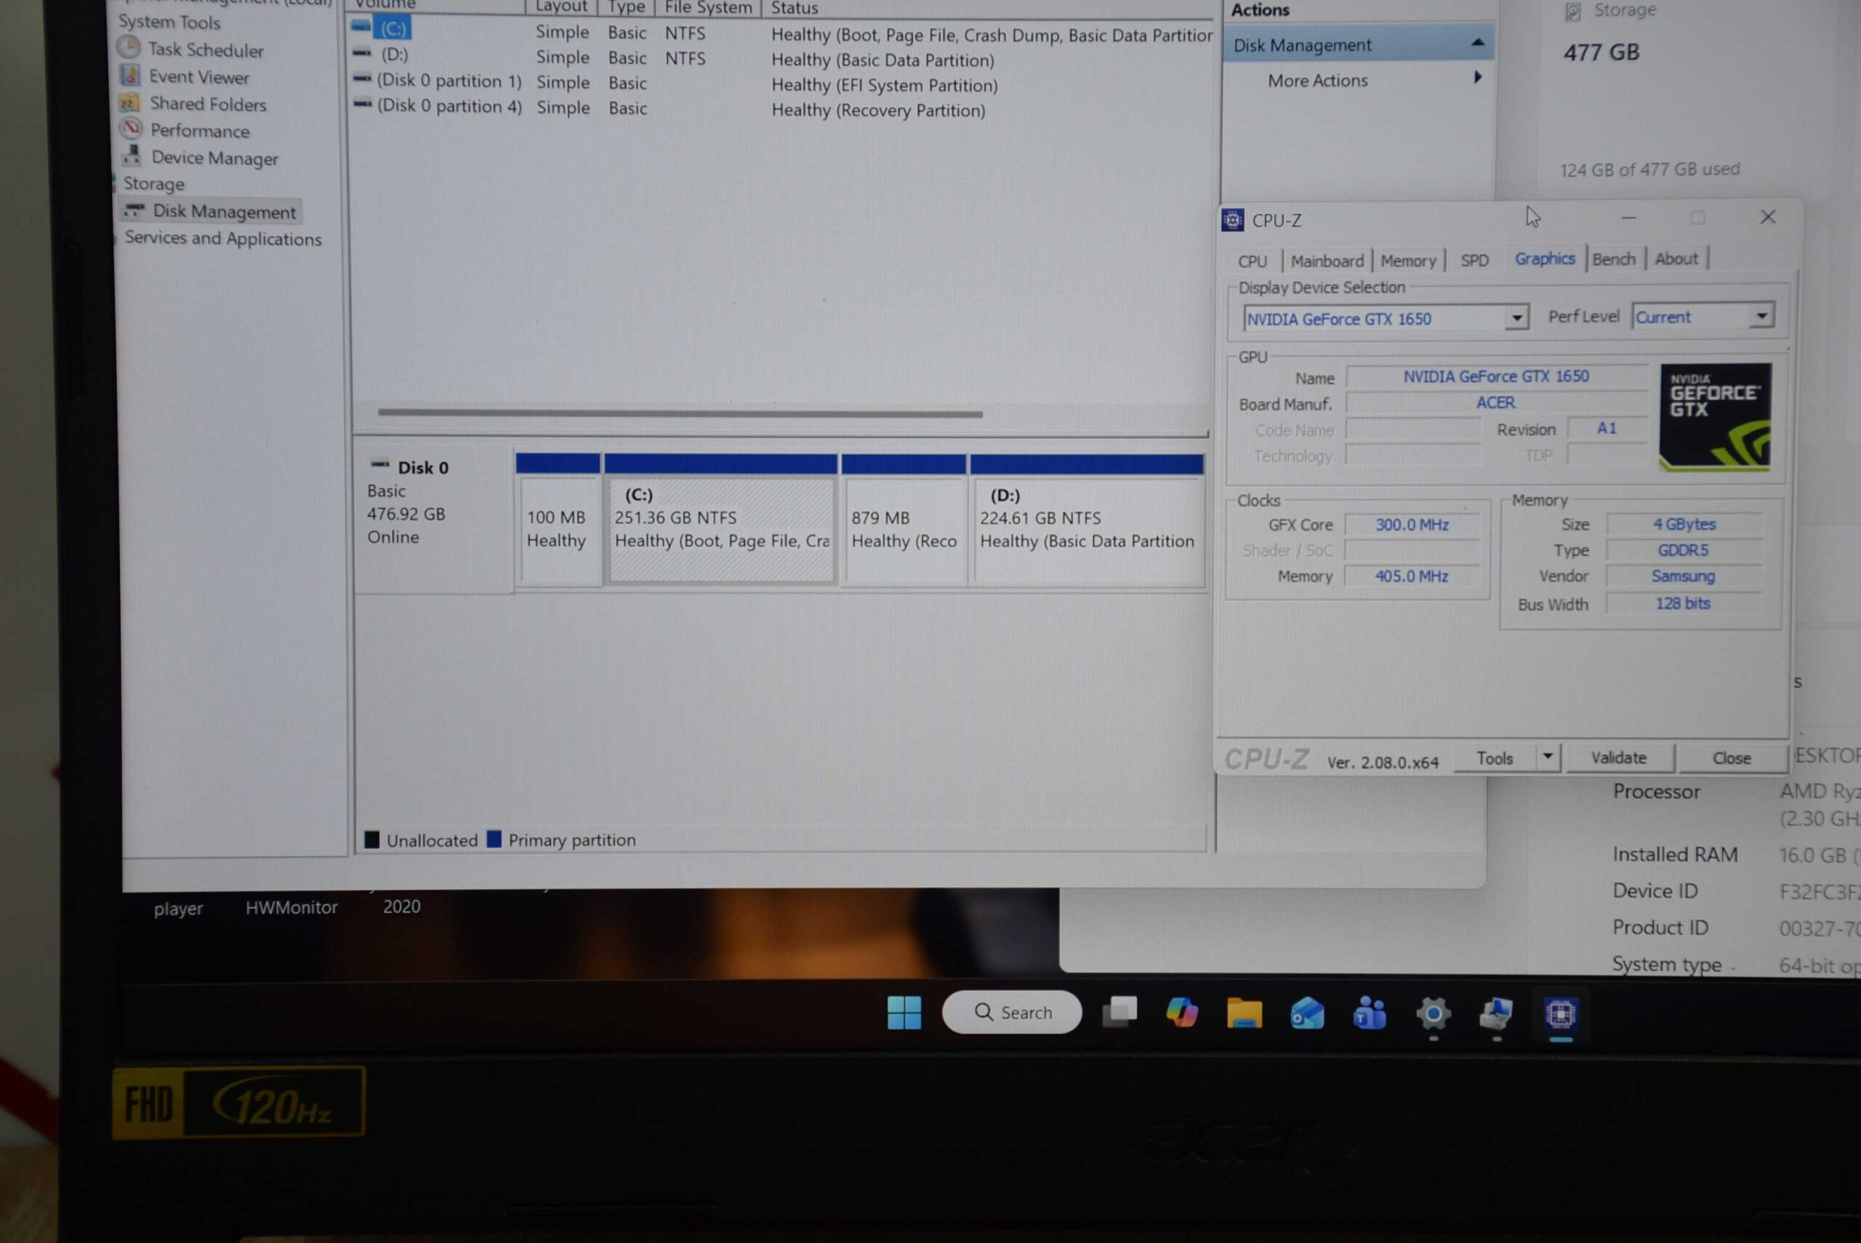Open Shared Folders in the sidebar
This screenshot has width=1861, height=1243.
[207, 104]
